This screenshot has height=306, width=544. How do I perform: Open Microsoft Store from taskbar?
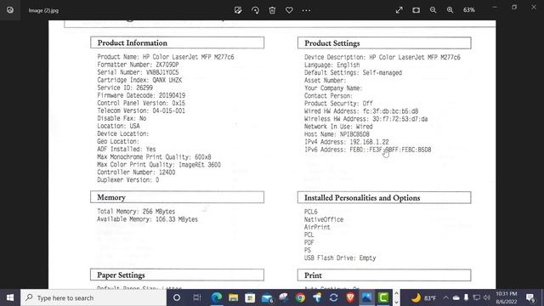click(250, 297)
